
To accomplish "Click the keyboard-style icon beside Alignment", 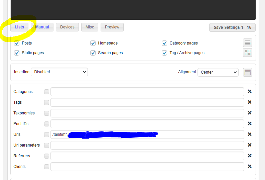I will (x=248, y=72).
